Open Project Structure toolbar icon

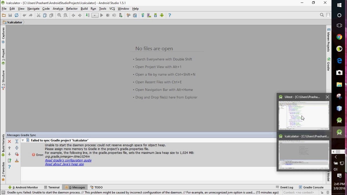(x=135, y=15)
